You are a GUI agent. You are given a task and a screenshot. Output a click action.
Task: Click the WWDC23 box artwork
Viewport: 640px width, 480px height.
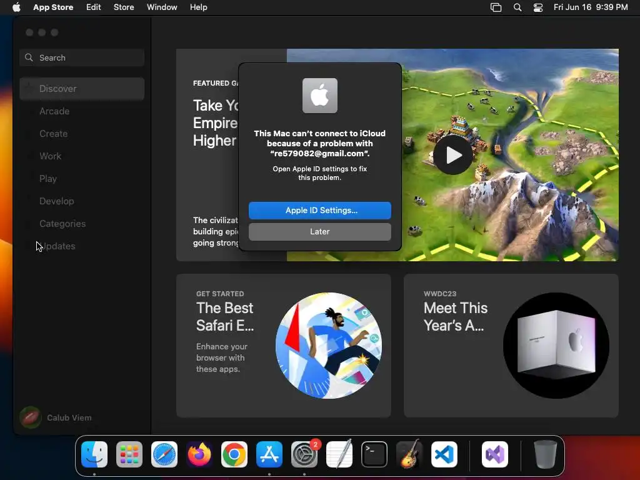tap(556, 345)
